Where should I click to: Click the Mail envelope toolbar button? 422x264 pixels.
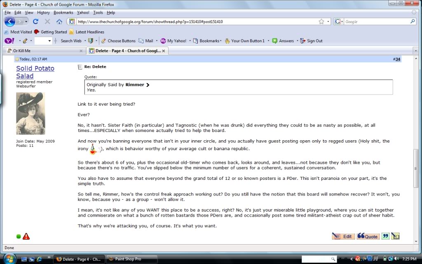pyautogui.click(x=146, y=41)
